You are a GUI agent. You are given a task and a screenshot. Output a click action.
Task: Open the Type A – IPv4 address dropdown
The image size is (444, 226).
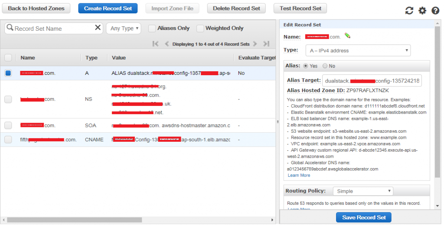(x=358, y=51)
